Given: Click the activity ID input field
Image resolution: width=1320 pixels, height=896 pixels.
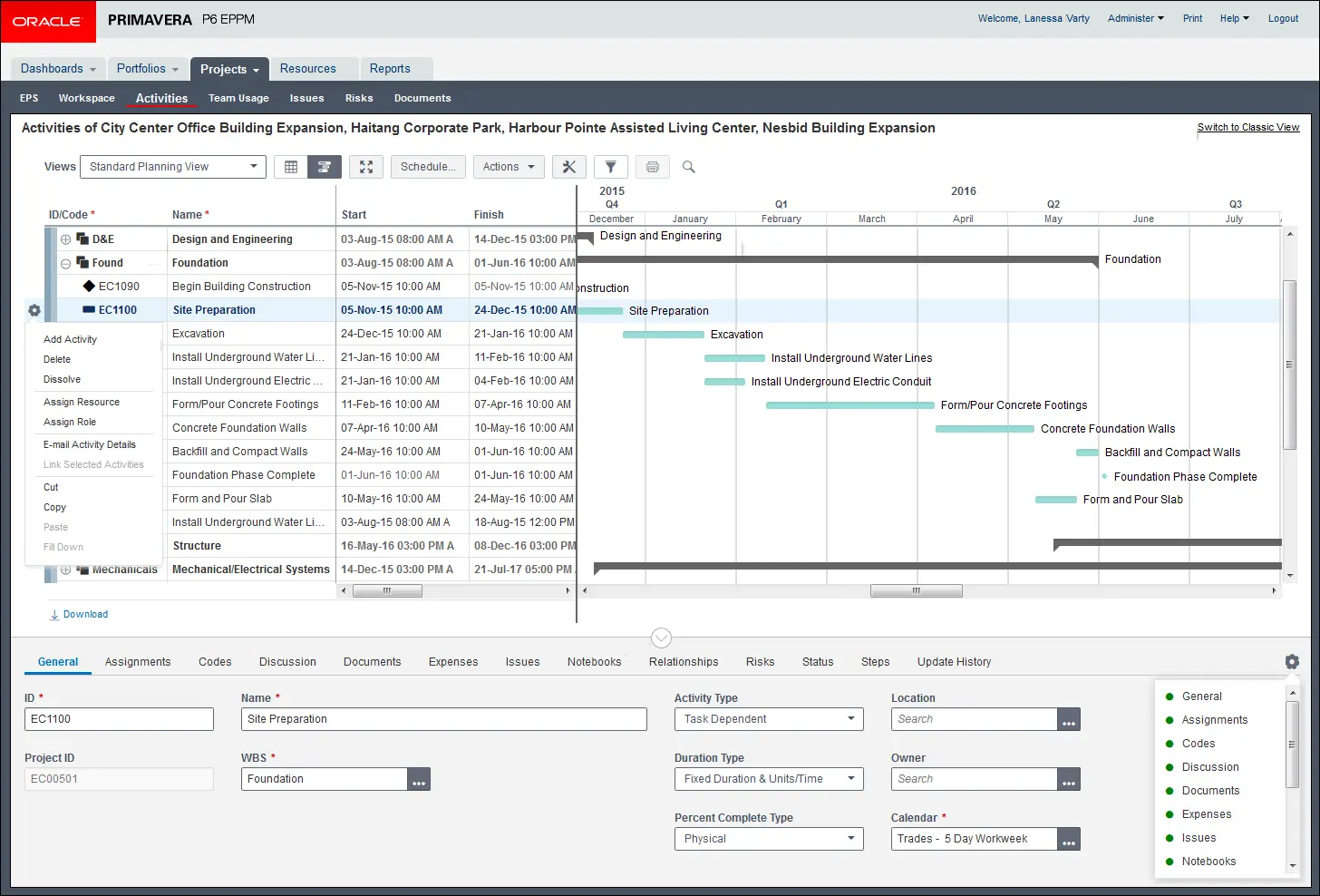Looking at the screenshot, I should pyautogui.click(x=119, y=719).
